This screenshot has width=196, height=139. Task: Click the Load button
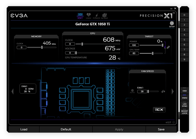(24, 129)
